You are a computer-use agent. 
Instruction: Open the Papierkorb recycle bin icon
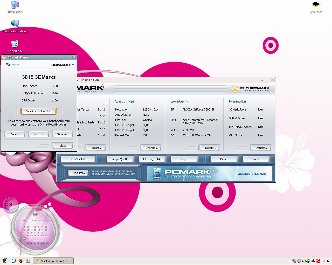[15, 46]
